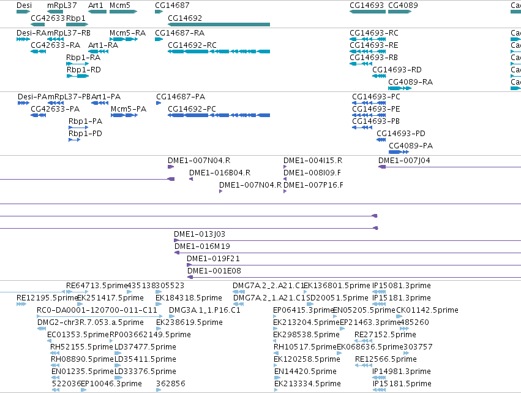521x393 pixels.
Task: Select BAC clone DME1-019F21
Action: click(354, 265)
